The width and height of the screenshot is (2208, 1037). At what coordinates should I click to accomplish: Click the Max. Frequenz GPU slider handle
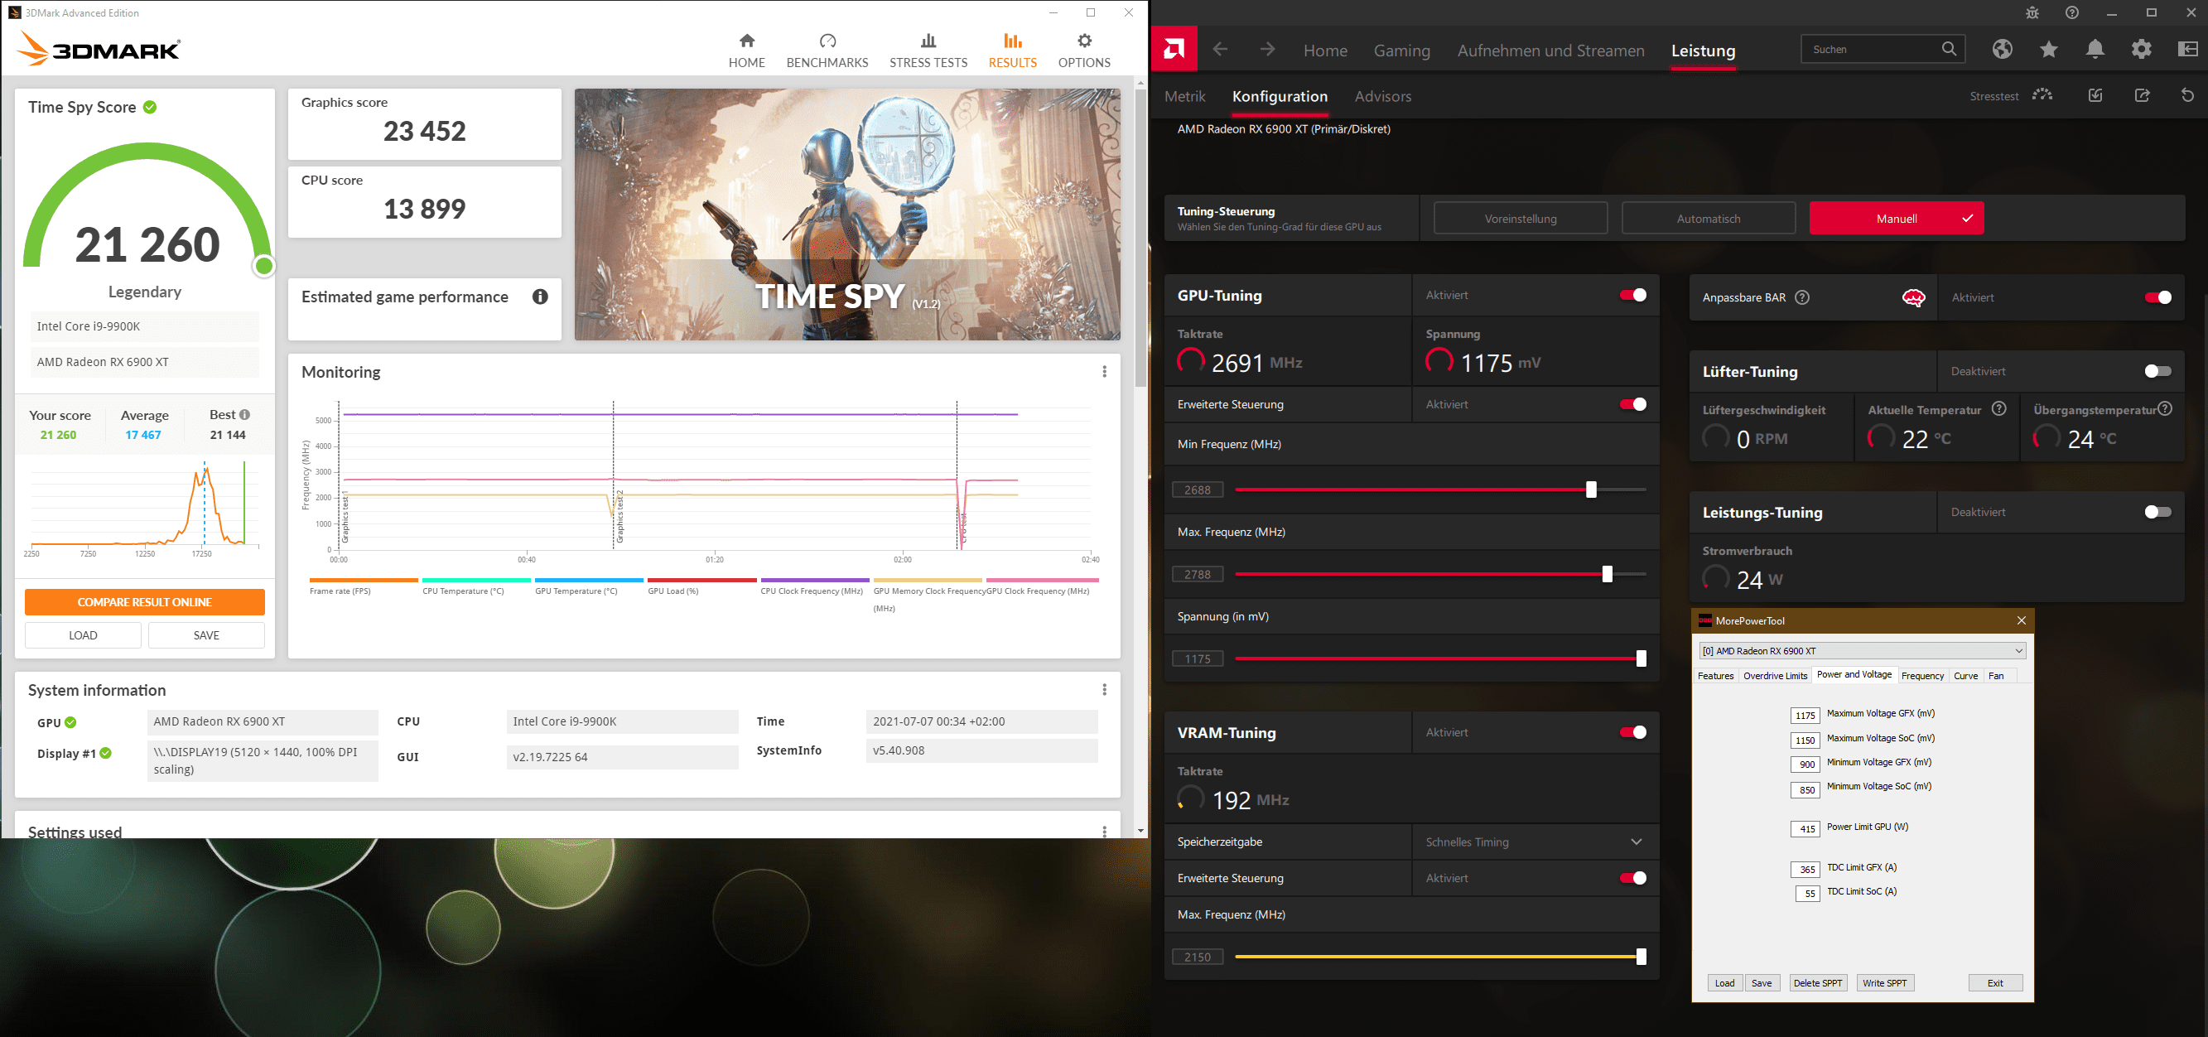pos(1608,574)
